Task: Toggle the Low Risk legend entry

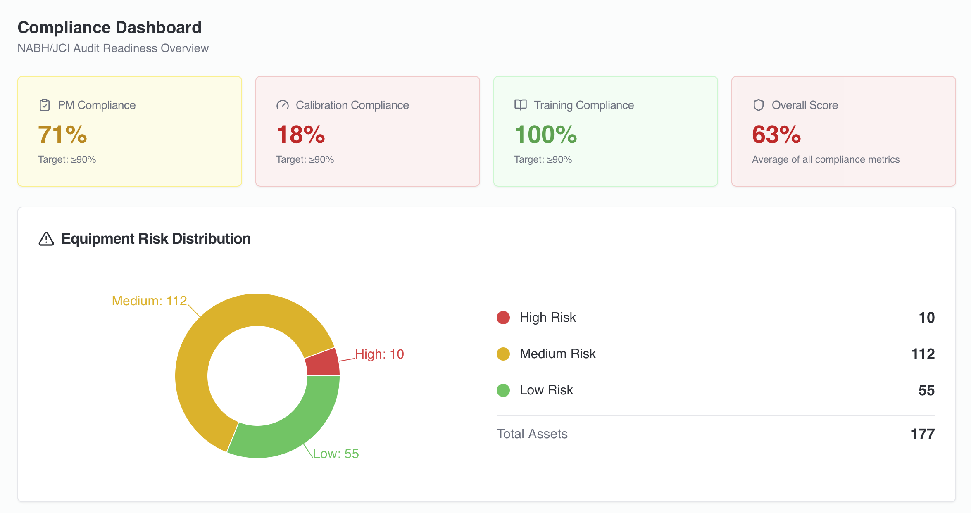Action: (546, 390)
